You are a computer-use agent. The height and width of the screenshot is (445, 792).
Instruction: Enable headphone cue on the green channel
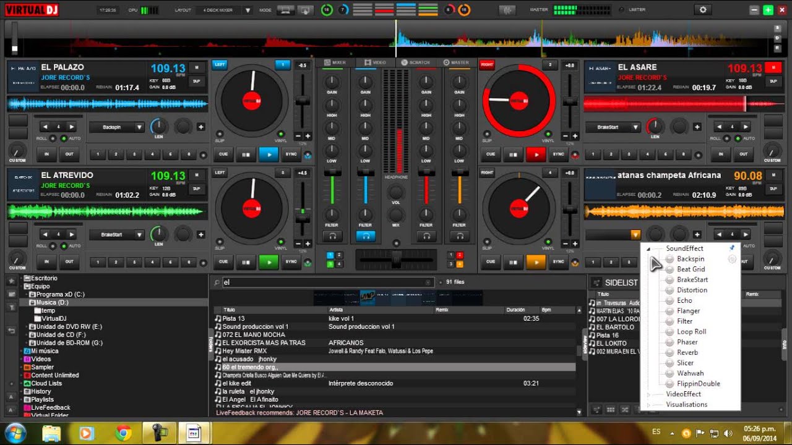point(332,235)
